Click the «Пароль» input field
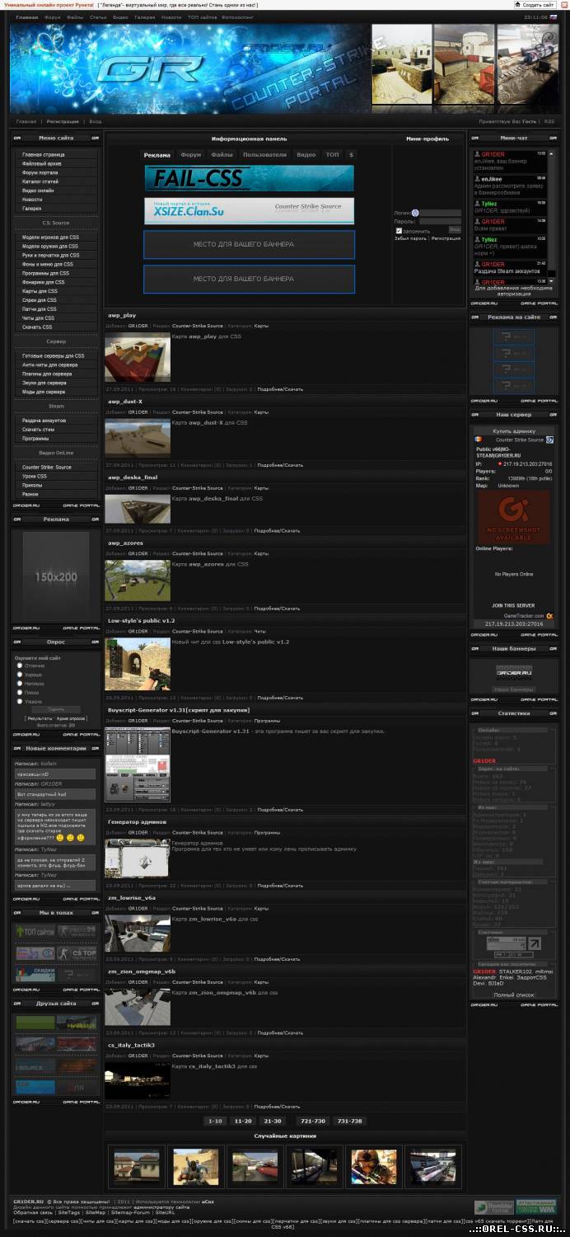 tap(441, 222)
